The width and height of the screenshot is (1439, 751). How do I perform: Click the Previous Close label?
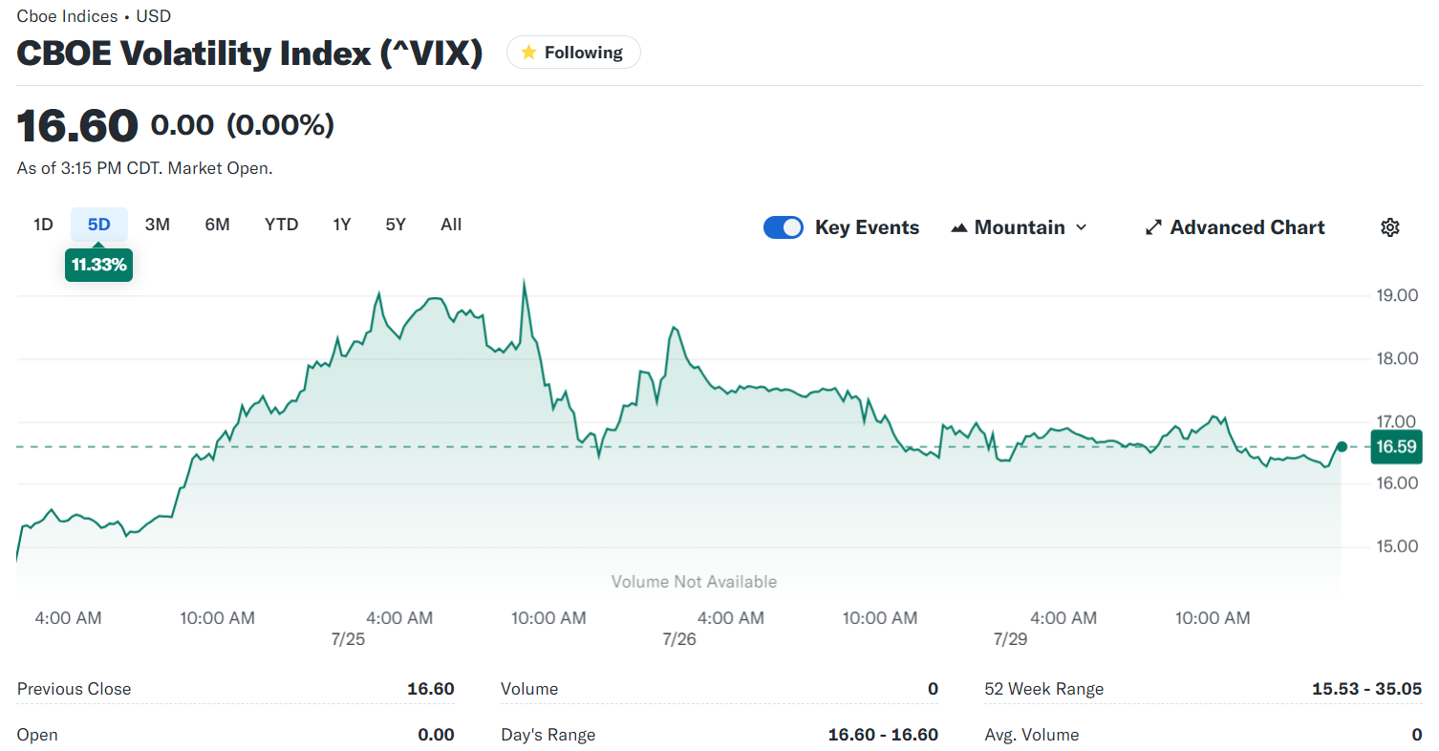point(74,689)
